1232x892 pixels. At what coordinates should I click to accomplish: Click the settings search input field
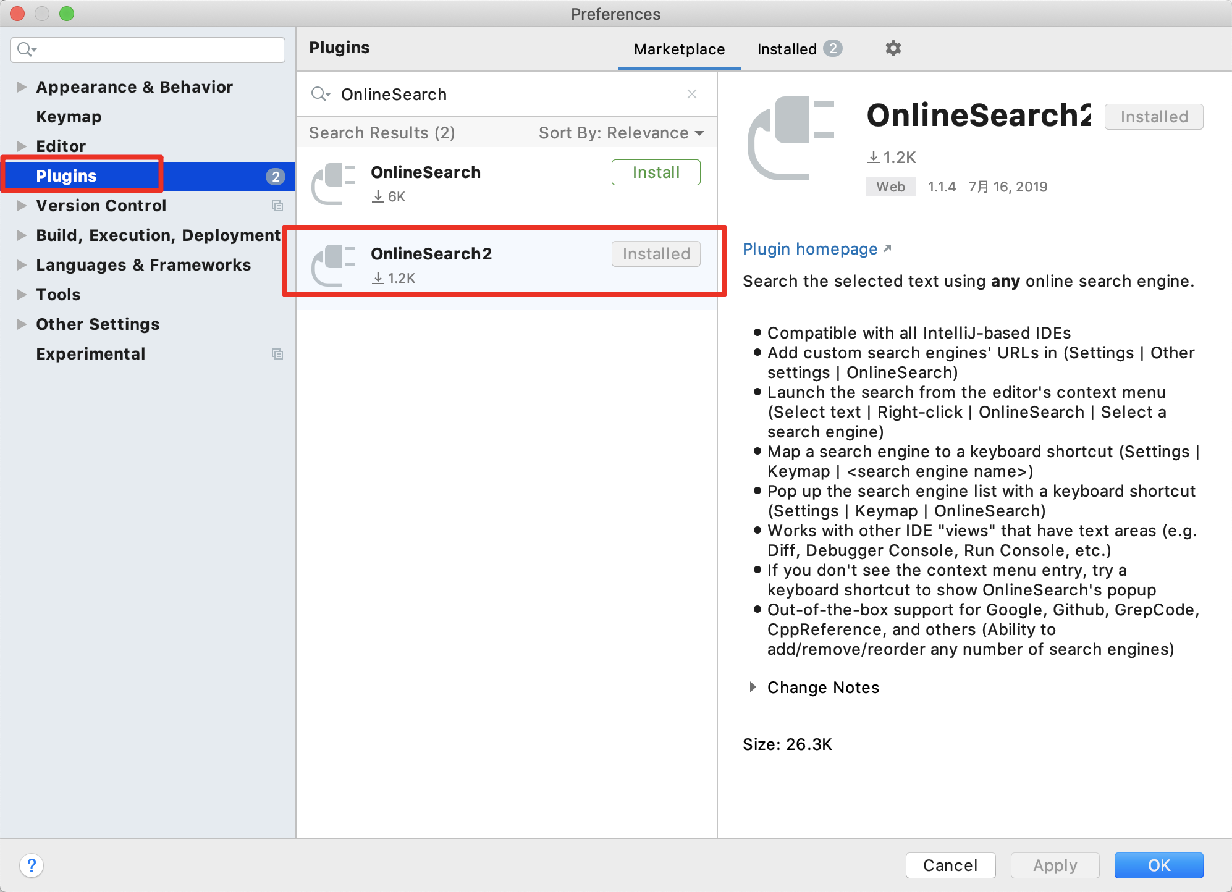[154, 49]
